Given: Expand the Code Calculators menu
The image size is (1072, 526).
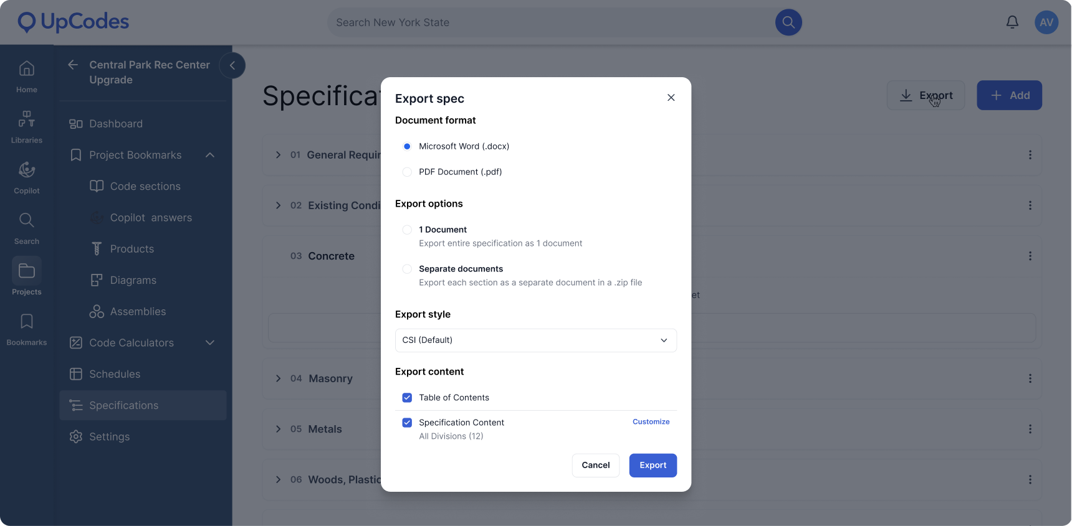Looking at the screenshot, I should pyautogui.click(x=210, y=343).
